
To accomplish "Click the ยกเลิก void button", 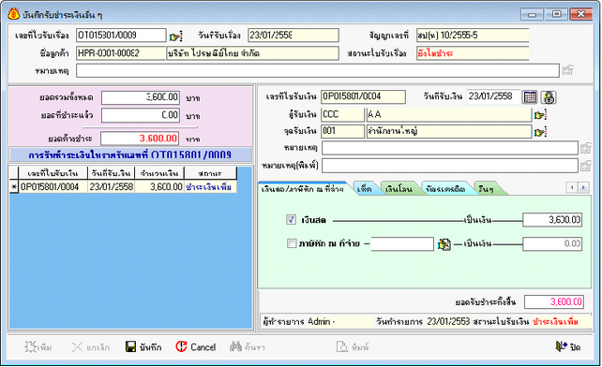I will (91, 347).
